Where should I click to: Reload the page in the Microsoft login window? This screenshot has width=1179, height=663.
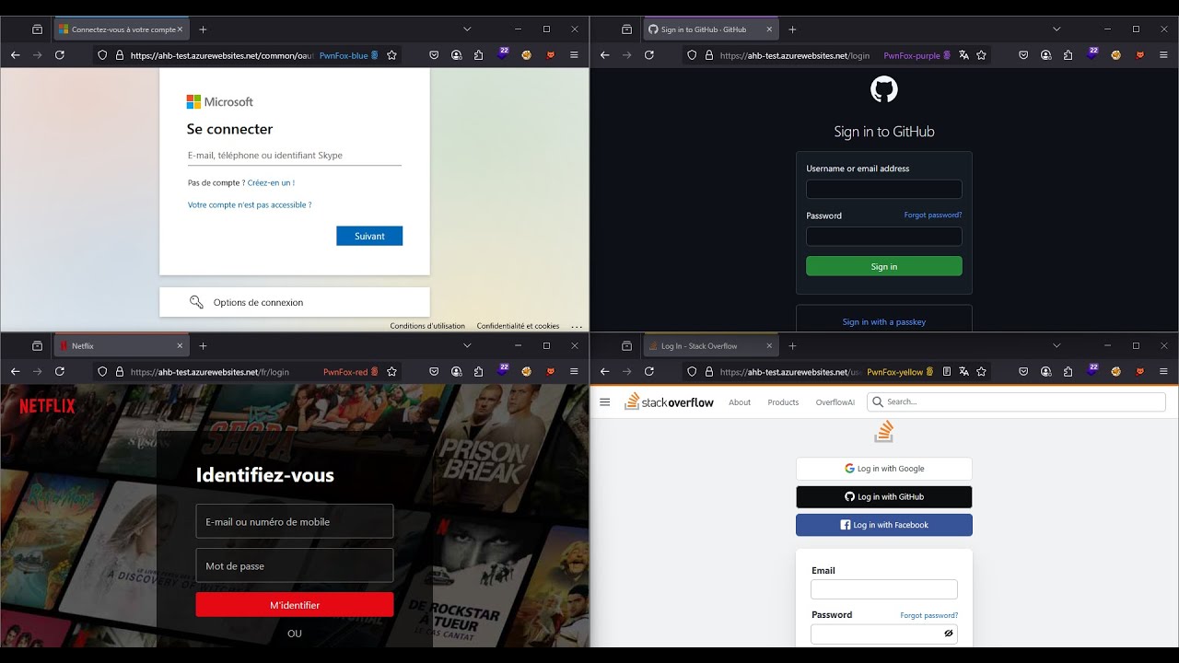coord(60,55)
